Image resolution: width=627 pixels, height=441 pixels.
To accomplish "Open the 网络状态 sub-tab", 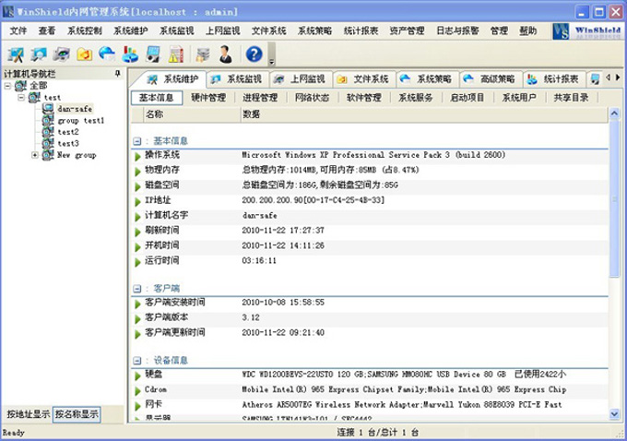I will pyautogui.click(x=312, y=98).
